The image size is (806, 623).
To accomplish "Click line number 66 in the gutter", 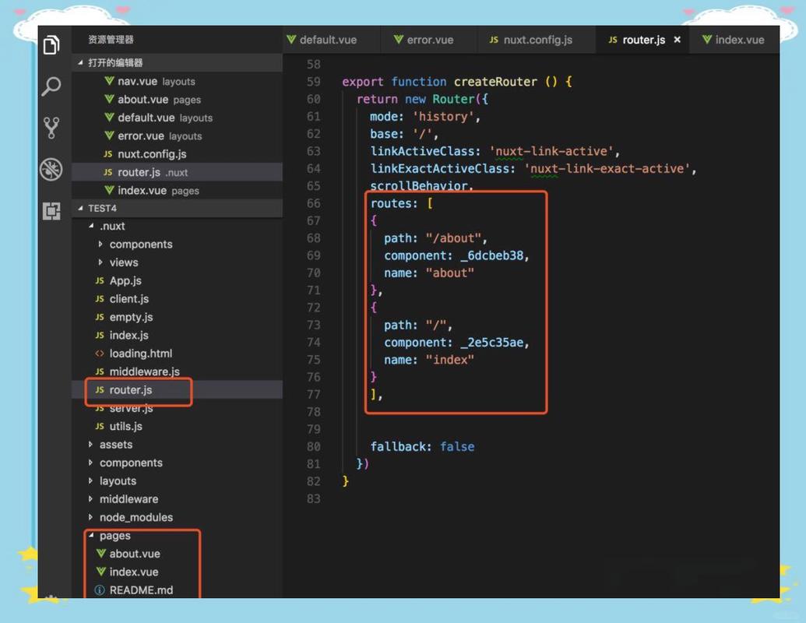I will tap(314, 203).
